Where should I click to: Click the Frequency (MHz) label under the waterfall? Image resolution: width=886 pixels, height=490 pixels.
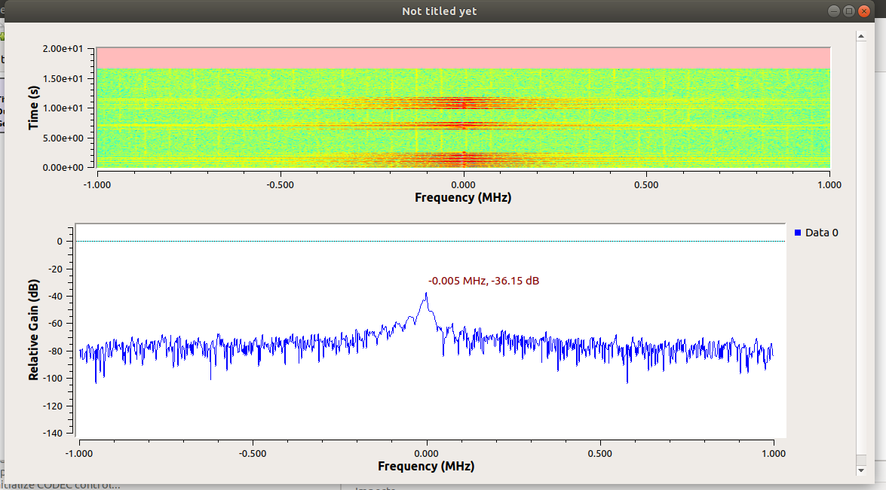[x=462, y=197]
